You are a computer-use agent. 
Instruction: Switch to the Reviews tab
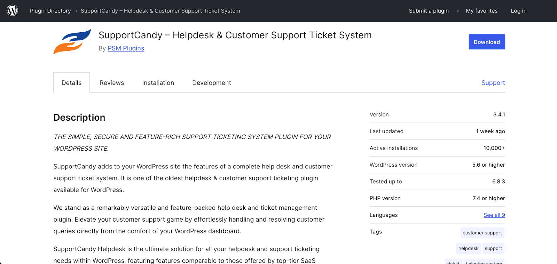[111, 82]
